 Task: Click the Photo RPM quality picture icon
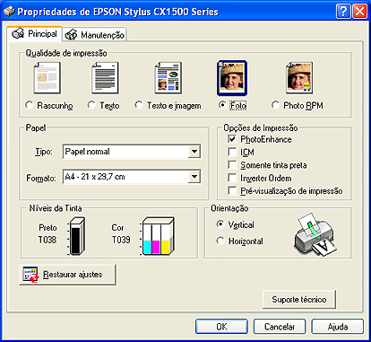click(299, 78)
